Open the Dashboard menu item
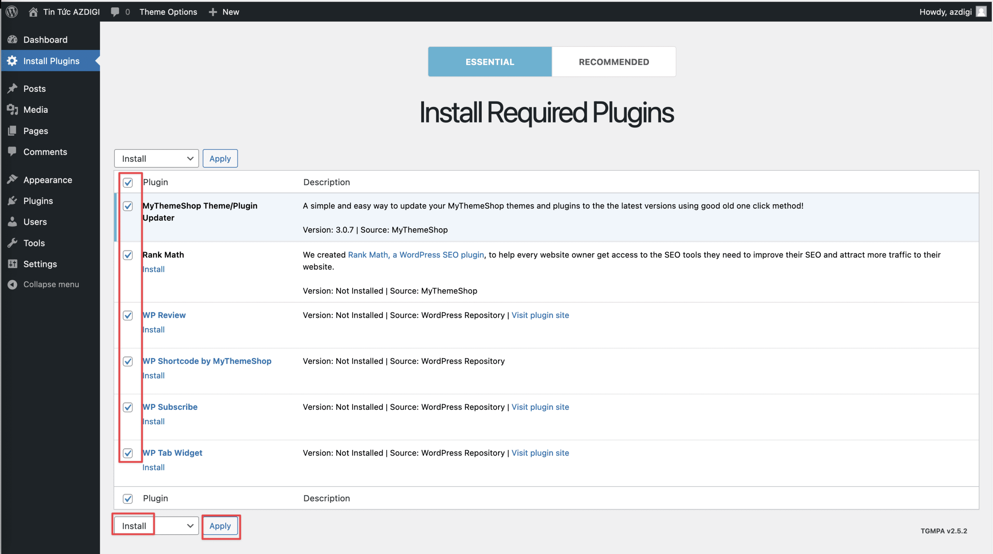Viewport: 993px width, 554px height. [45, 40]
